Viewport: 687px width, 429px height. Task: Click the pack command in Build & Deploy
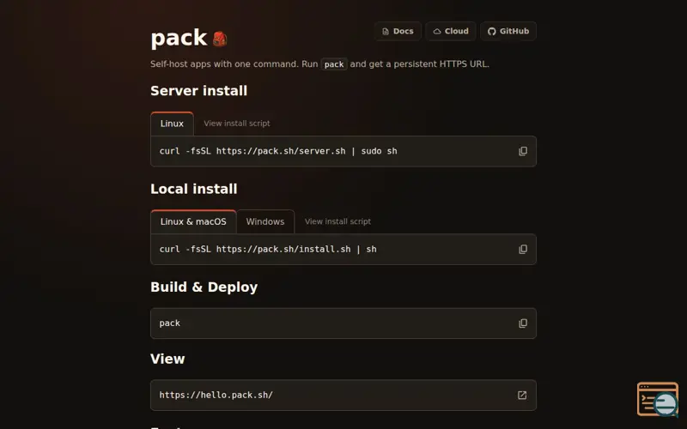tap(169, 323)
